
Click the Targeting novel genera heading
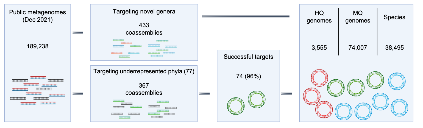click(x=144, y=12)
